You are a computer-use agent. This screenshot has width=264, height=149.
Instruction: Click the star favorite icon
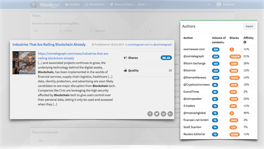pos(209,4)
